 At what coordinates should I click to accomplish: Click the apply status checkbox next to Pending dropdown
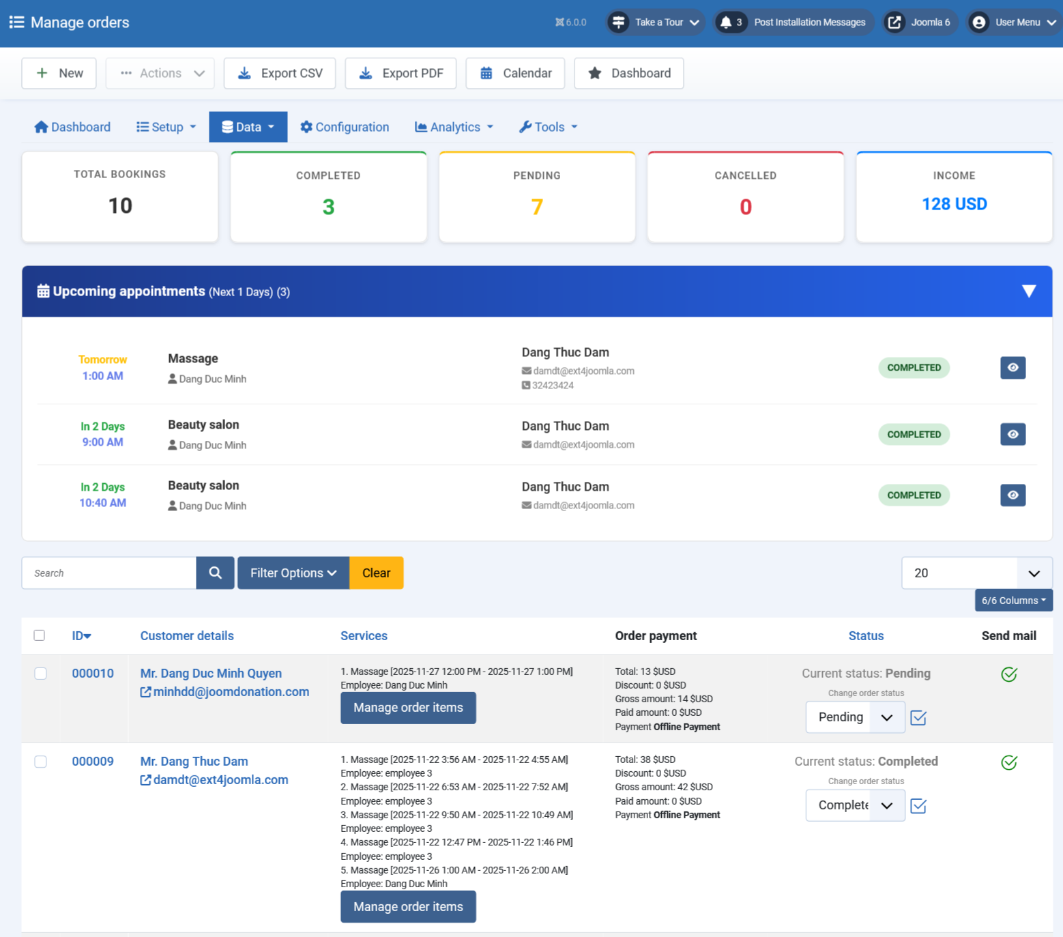pos(918,717)
